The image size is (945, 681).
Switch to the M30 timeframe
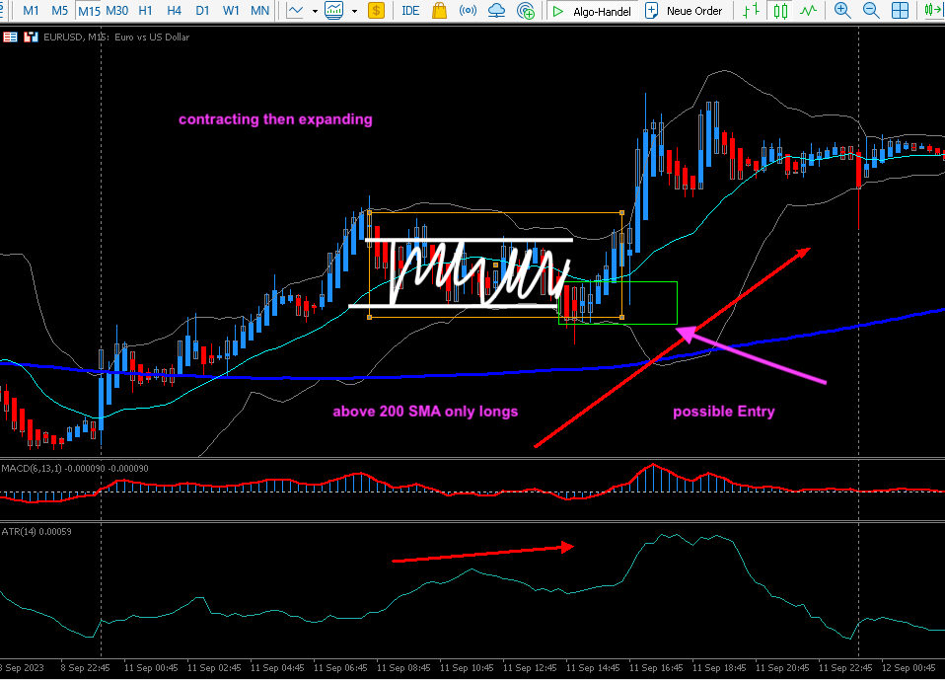117,10
